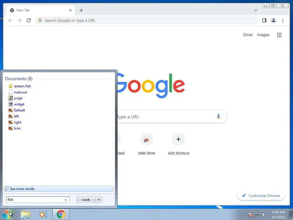Toggle the Chrome side panel
This screenshot has height=220, width=293.
(x=264, y=20)
